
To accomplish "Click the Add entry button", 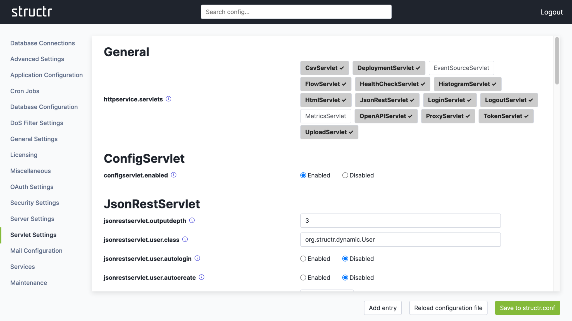I will coord(383,308).
